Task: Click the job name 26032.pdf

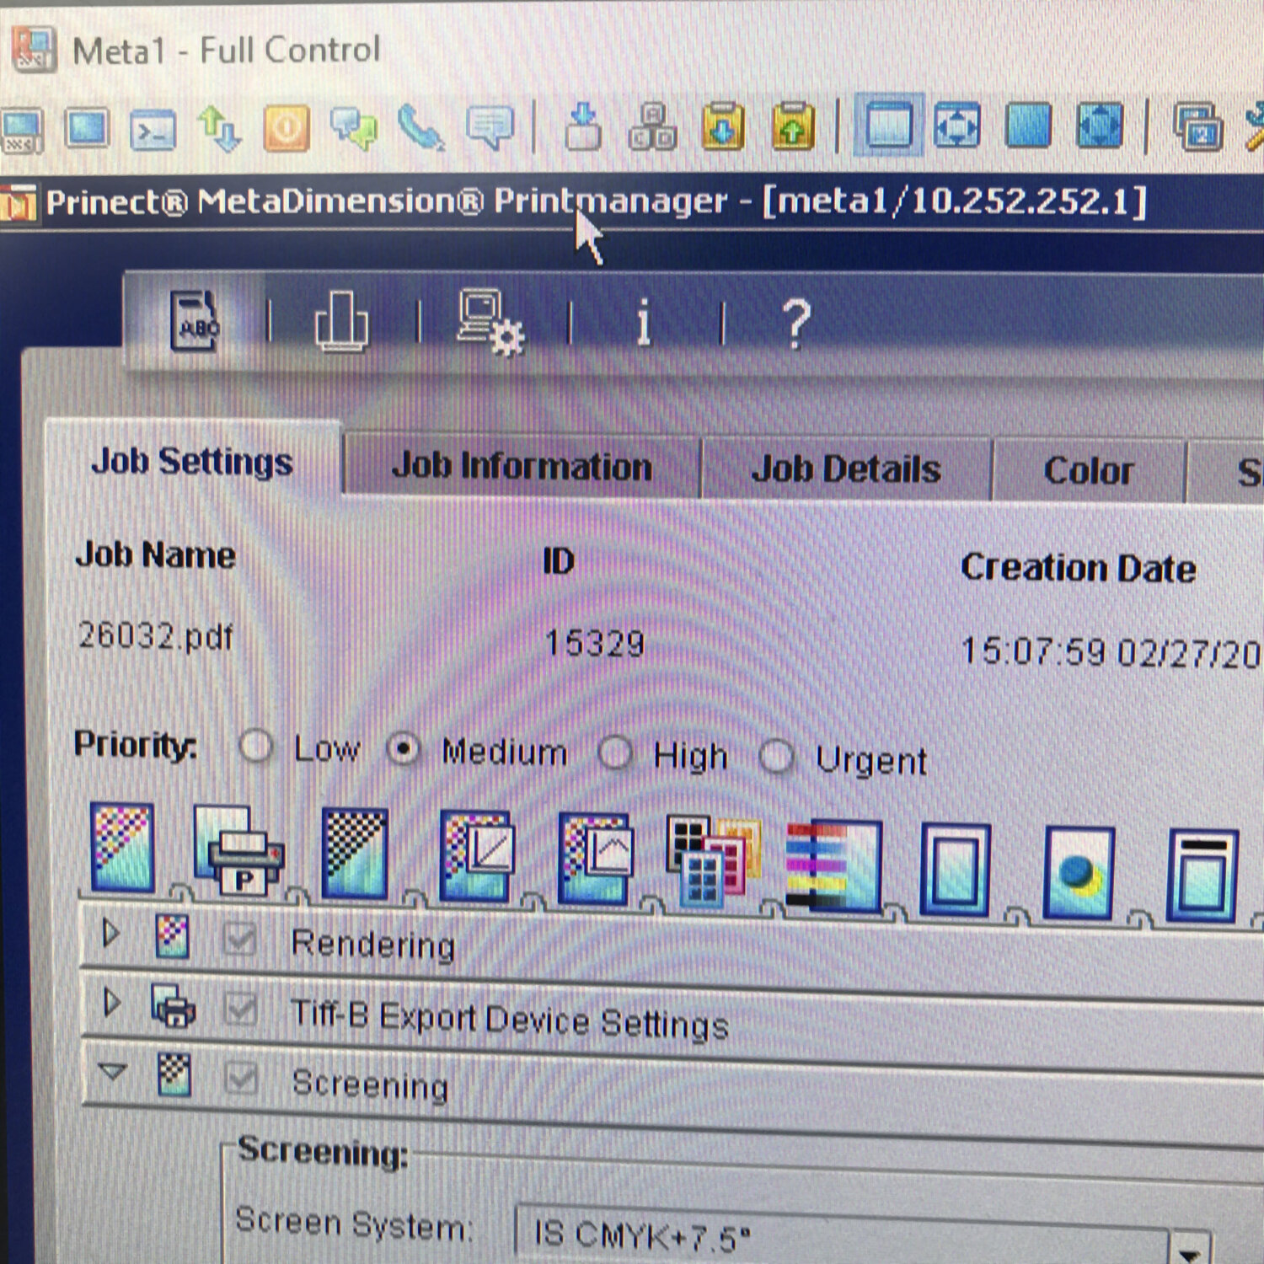Action: tap(156, 636)
